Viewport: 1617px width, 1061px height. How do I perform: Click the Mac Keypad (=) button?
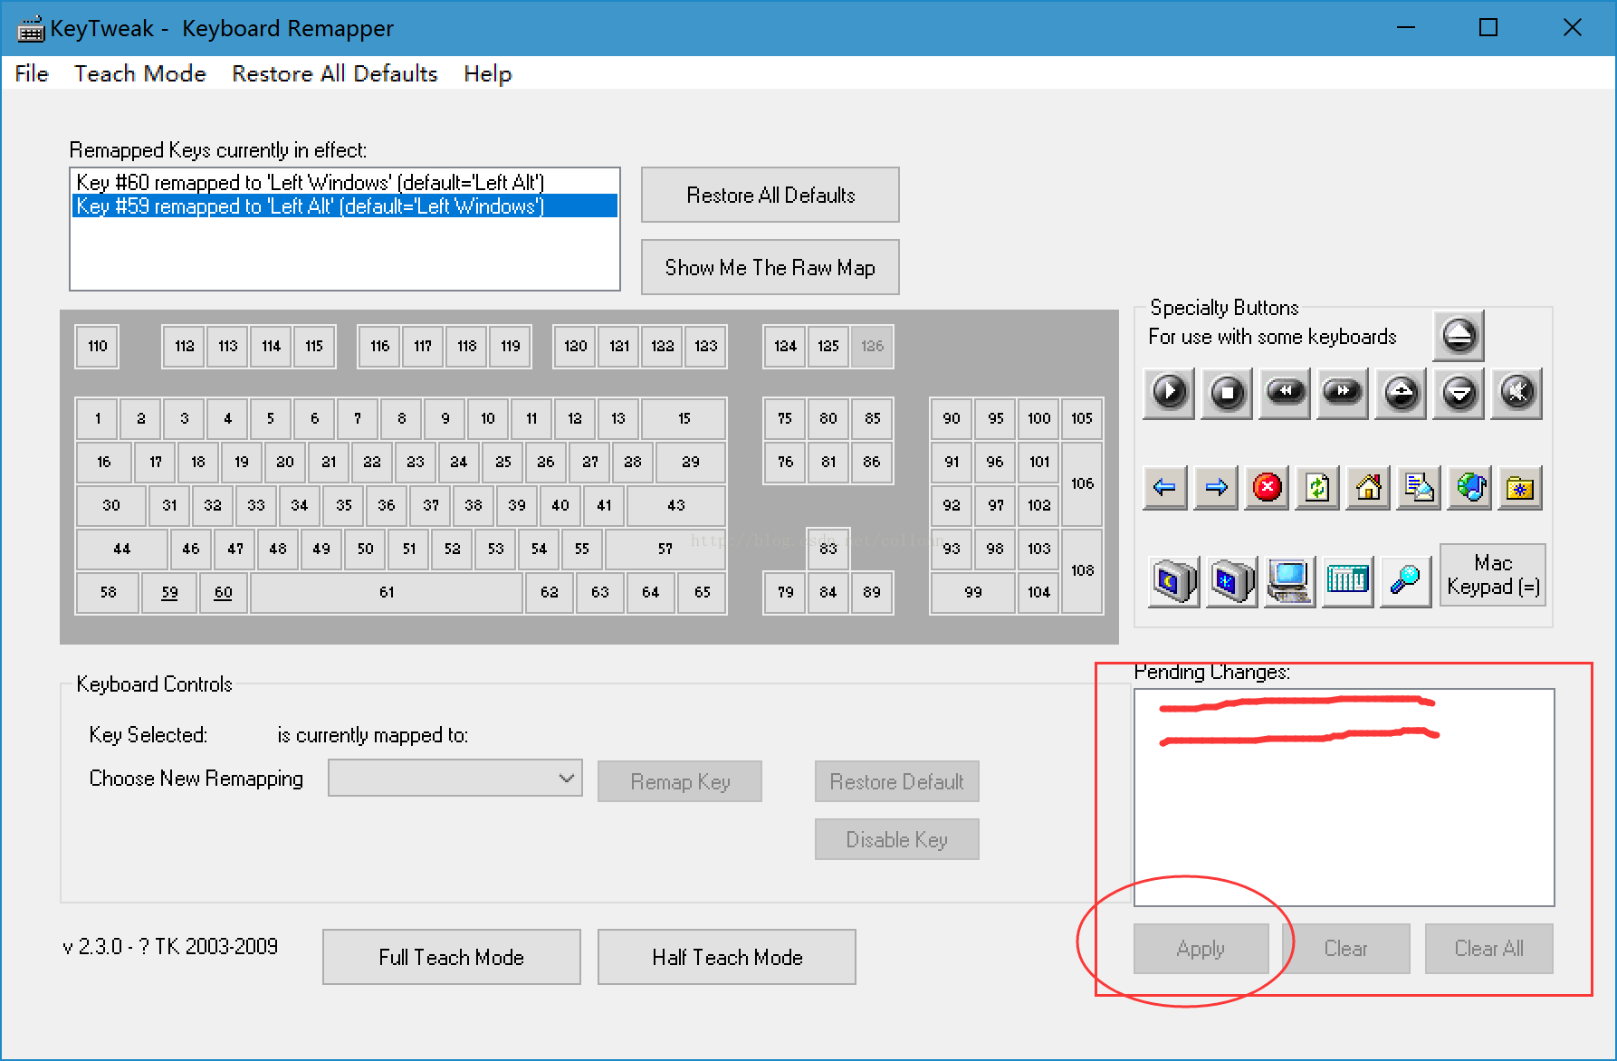point(1493,575)
